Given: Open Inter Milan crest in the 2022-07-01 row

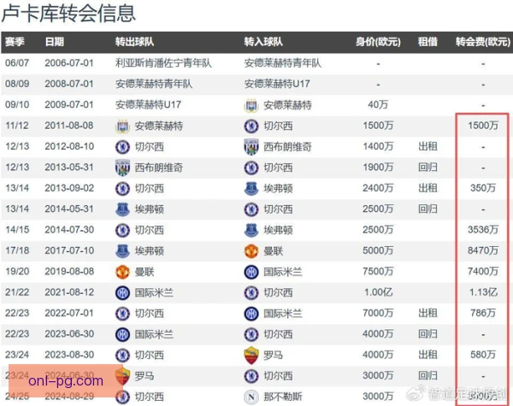Looking at the screenshot, I should click(251, 314).
